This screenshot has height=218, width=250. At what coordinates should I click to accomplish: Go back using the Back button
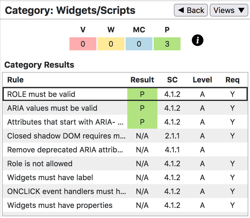tap(191, 10)
